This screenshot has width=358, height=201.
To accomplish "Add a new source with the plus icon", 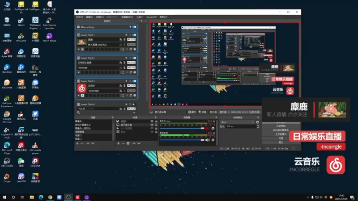I will point(118,143).
